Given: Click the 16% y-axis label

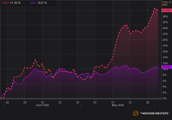Looking at the screenshot, I should (x=165, y=52).
